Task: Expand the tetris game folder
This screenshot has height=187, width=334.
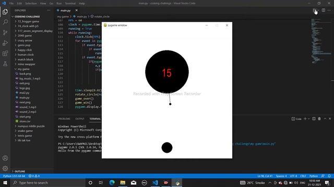Action: point(25,136)
